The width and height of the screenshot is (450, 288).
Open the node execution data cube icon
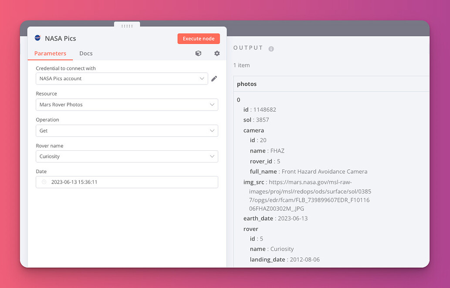point(198,53)
